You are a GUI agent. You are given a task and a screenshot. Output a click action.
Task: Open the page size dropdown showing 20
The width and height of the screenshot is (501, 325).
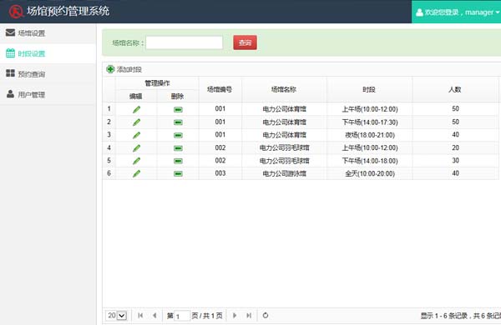116,316
